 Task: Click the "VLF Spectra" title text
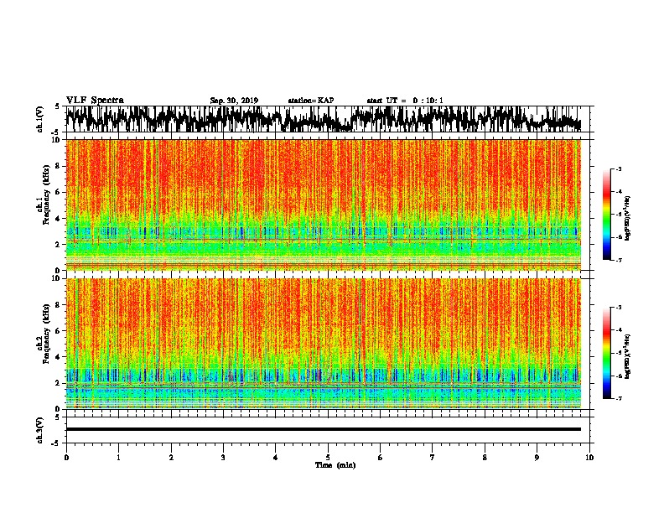pos(95,101)
